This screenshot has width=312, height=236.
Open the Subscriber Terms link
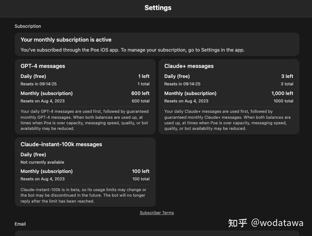click(157, 213)
